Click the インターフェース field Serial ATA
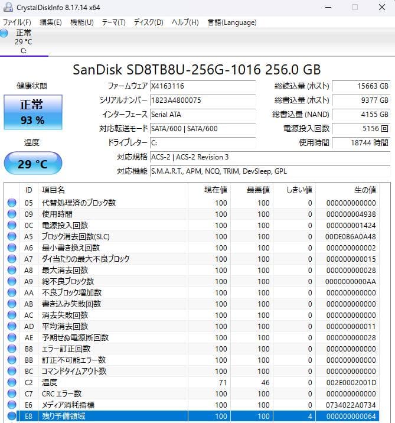 tap(203, 115)
